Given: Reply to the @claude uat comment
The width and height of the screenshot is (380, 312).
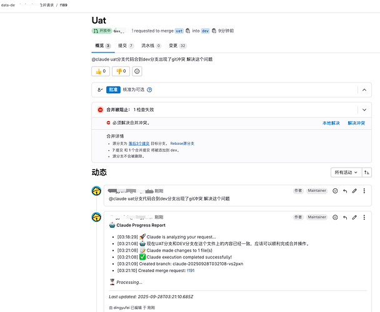Looking at the screenshot, I should click(x=345, y=191).
